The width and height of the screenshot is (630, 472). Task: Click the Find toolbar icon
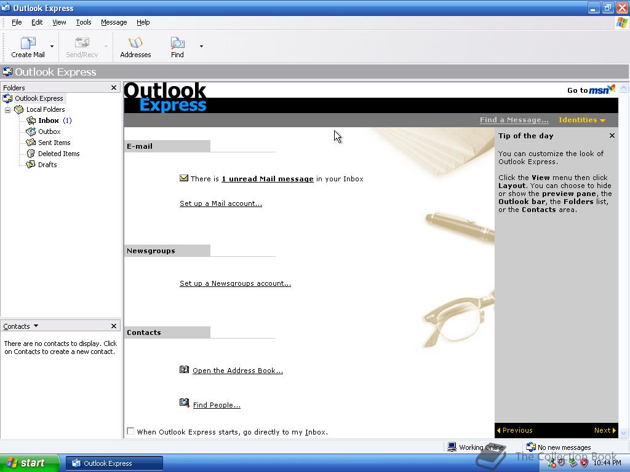click(x=177, y=43)
